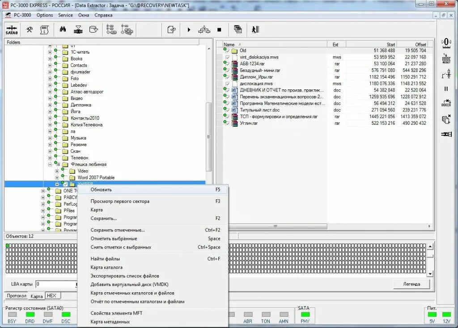Click the folder tree vertical scrollbar thumb
This screenshot has height=328, width=458.
click(x=208, y=137)
